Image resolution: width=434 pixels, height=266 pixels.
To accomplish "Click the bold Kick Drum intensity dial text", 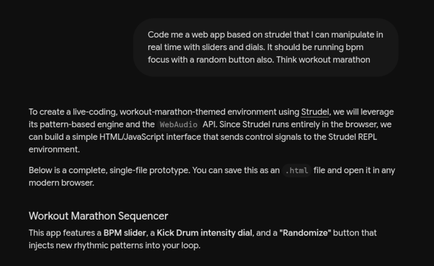I will coord(205,233).
